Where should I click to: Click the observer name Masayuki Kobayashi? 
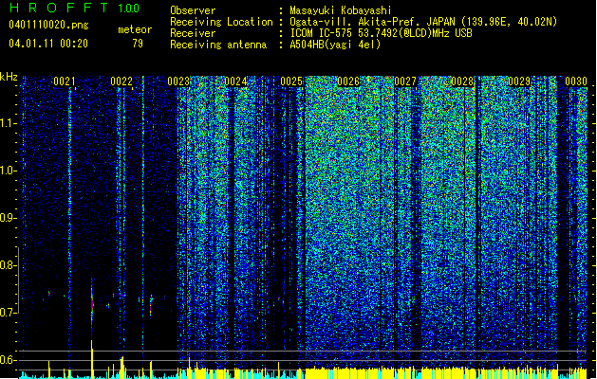click(341, 10)
